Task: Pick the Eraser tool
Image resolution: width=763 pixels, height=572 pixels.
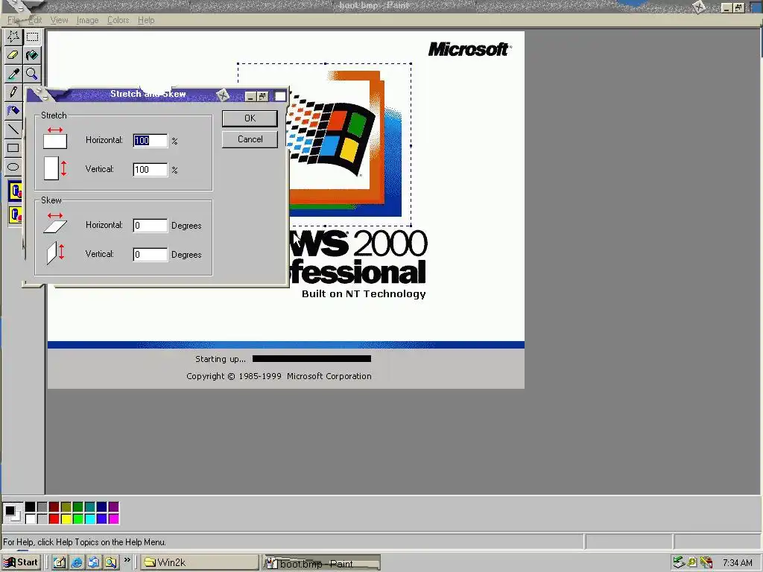Action: click(13, 55)
